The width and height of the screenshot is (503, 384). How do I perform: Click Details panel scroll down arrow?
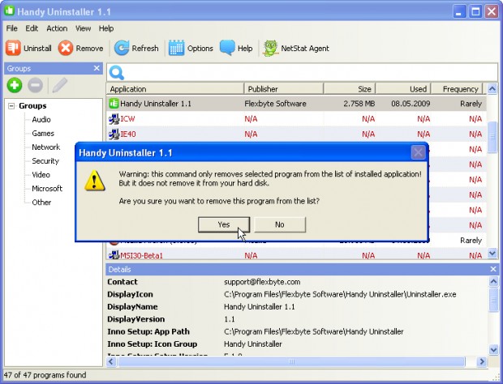tap(493, 349)
